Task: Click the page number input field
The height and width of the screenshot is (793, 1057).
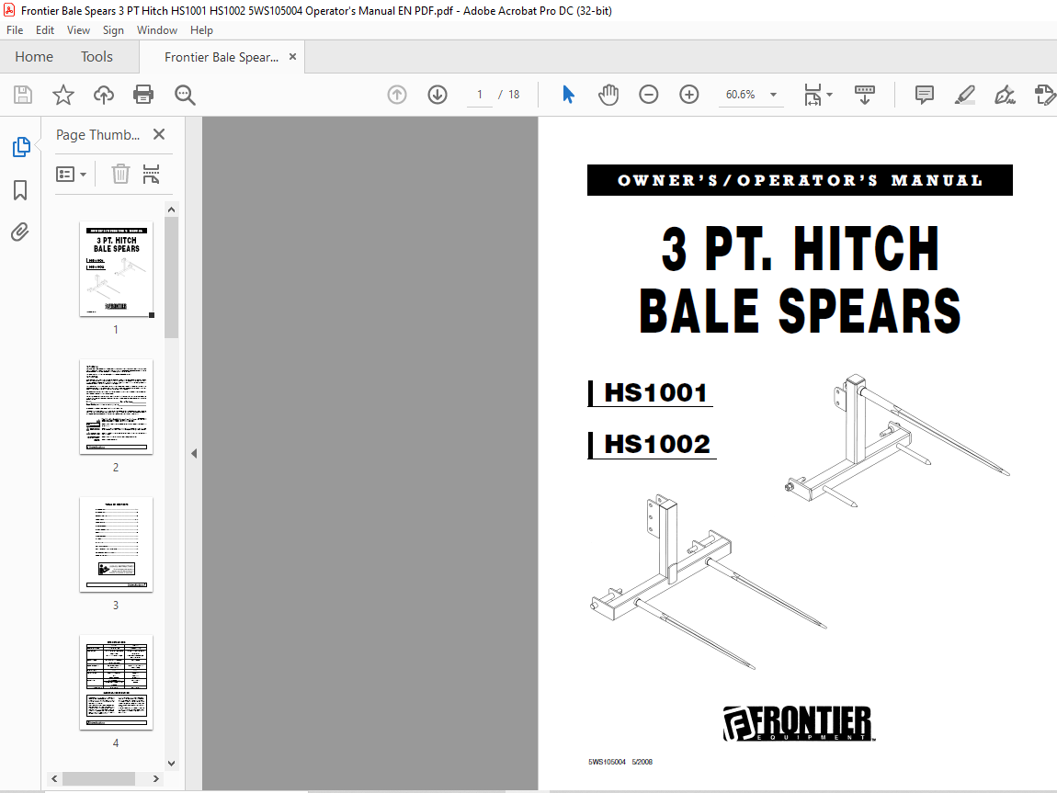Action: (479, 95)
